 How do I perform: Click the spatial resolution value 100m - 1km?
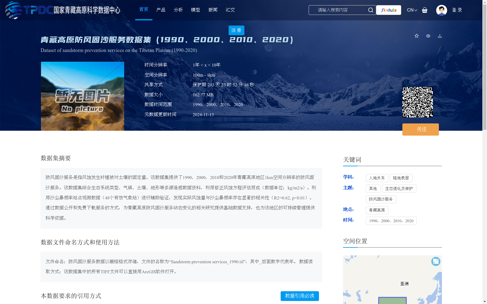(204, 75)
